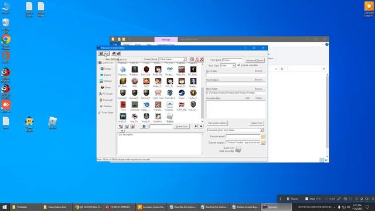375x211 pixels.
Task: Click the first icon below the game list
Action: 121,127
